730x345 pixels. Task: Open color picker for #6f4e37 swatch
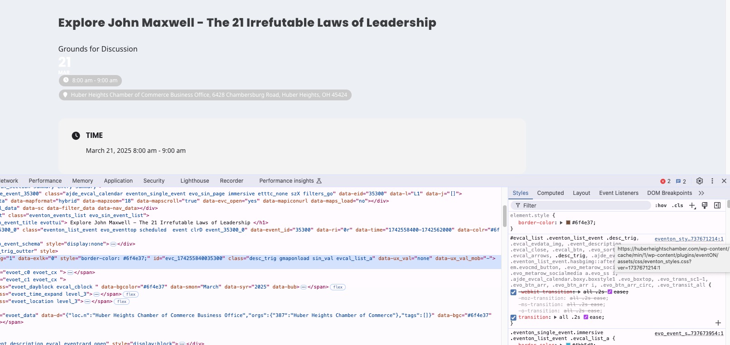(568, 222)
